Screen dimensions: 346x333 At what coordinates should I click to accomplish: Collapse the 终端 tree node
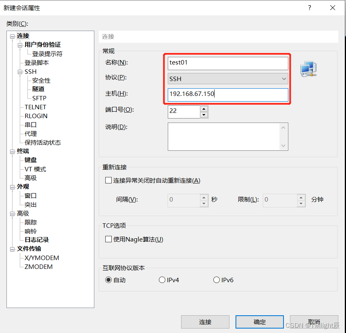tap(13, 152)
